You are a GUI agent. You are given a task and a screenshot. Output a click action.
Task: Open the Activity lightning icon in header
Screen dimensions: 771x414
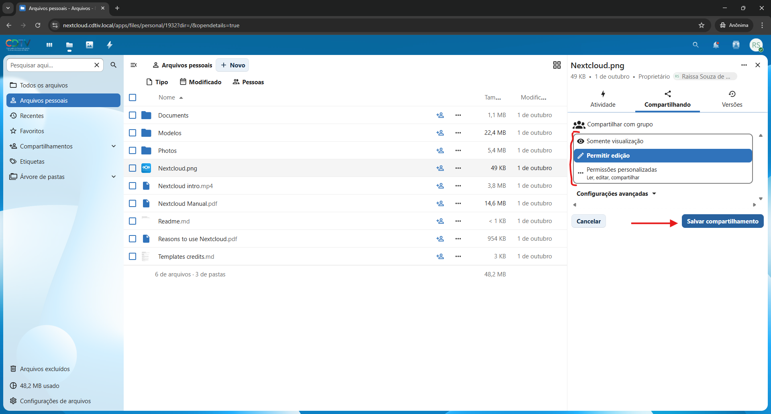click(x=110, y=45)
